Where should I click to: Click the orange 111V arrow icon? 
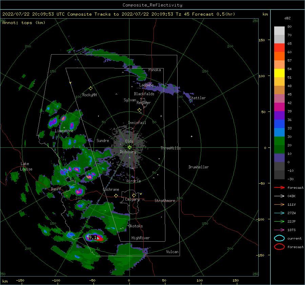(279, 204)
